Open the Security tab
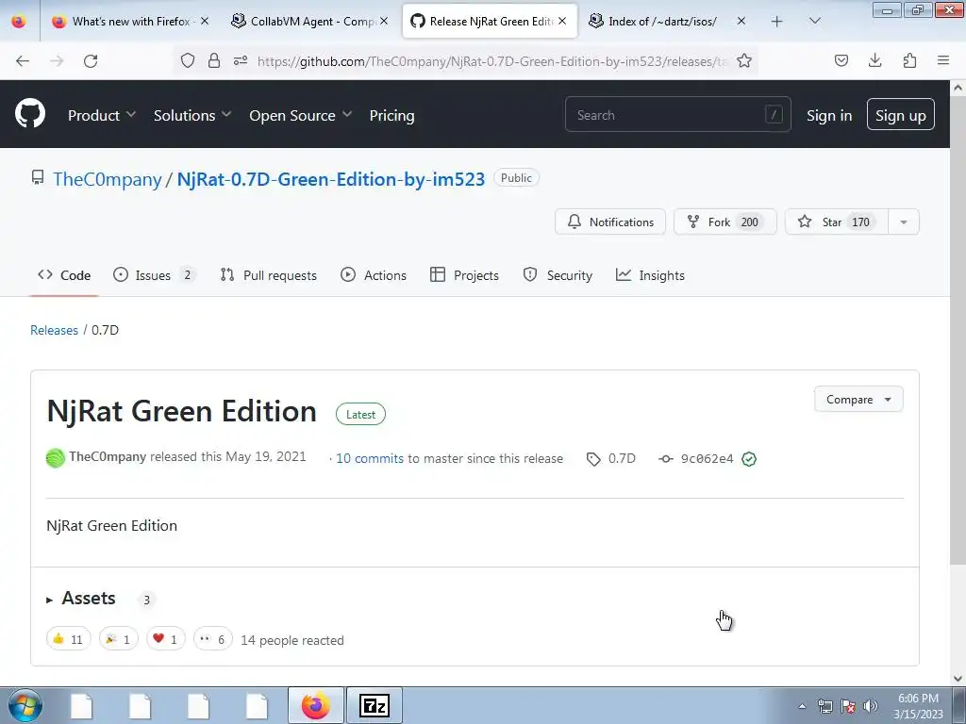This screenshot has width=966, height=724. (558, 275)
